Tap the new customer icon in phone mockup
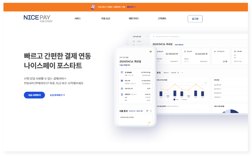Image resolution: width=252 pixels, height=157 pixels. [x=122, y=89]
